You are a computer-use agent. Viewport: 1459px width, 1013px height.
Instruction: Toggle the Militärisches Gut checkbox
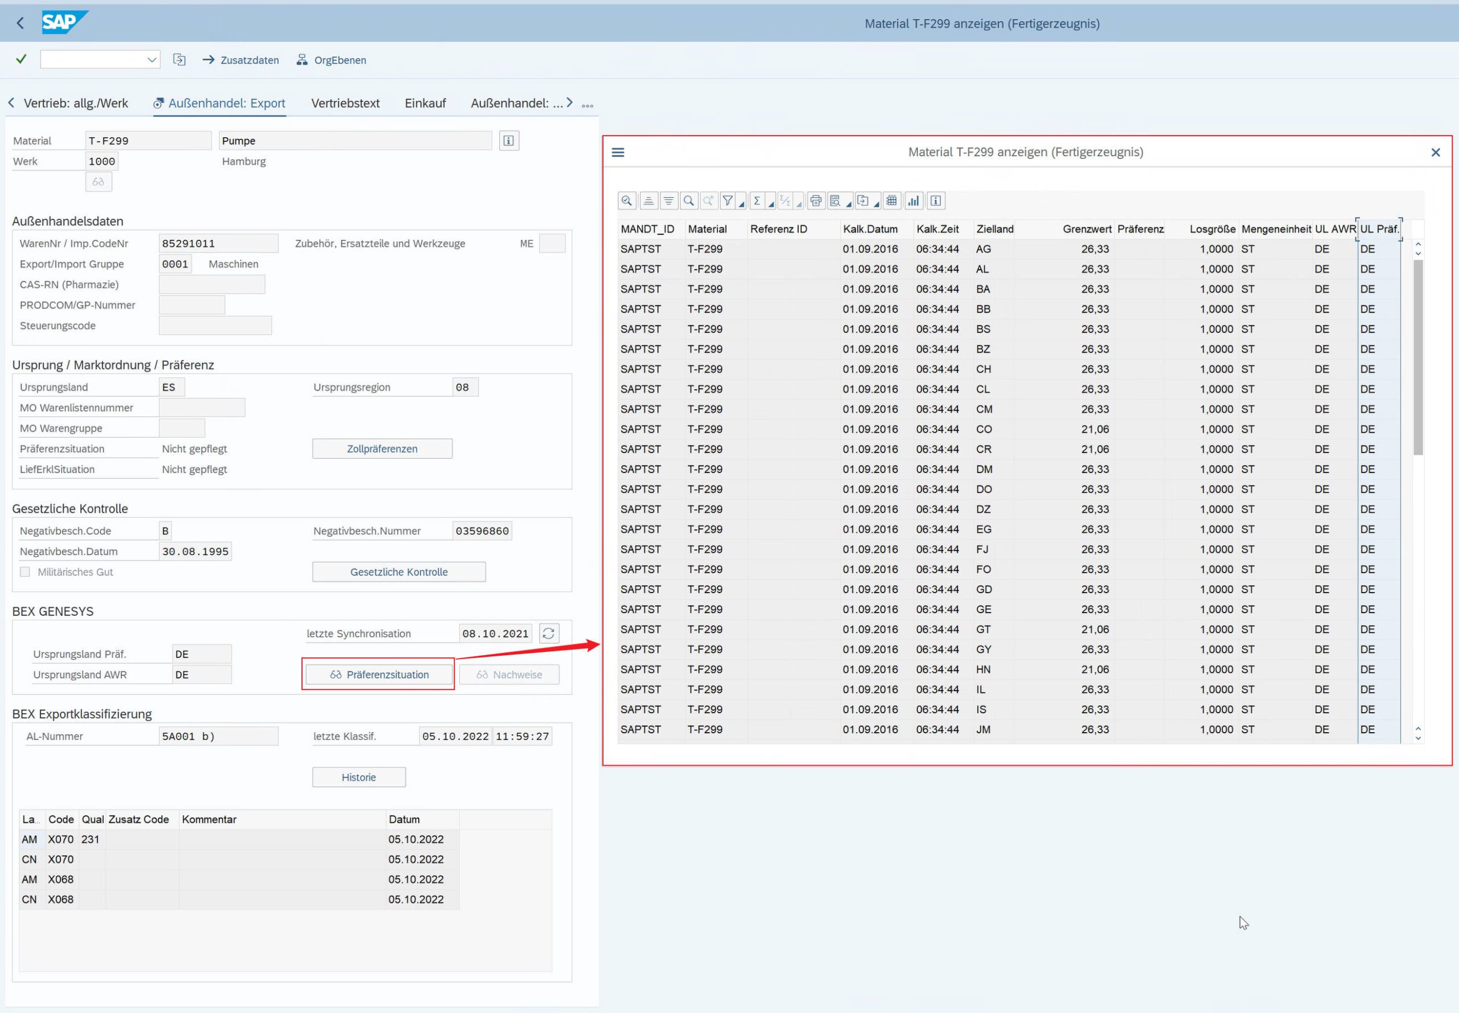click(x=26, y=572)
